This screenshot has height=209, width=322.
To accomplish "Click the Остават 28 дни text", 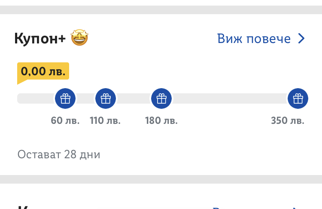I will pyautogui.click(x=59, y=154).
